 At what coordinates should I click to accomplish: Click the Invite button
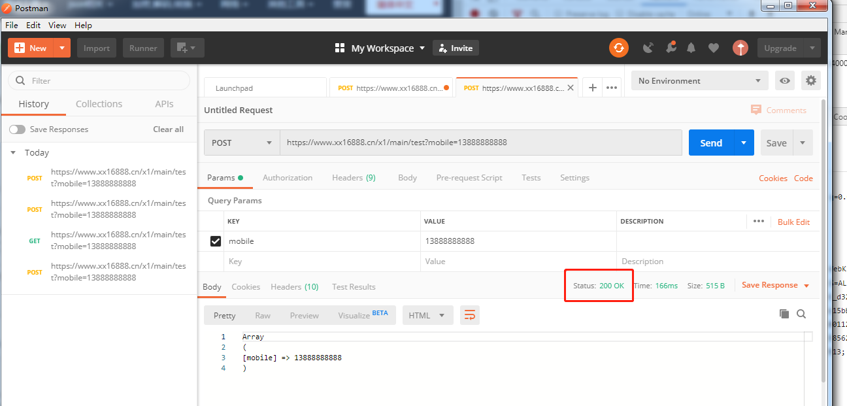pos(456,48)
